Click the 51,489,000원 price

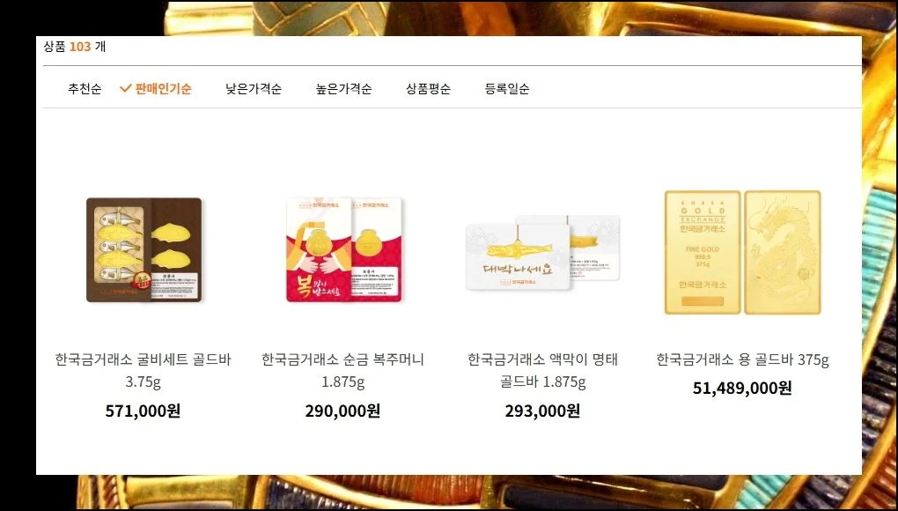(x=742, y=388)
